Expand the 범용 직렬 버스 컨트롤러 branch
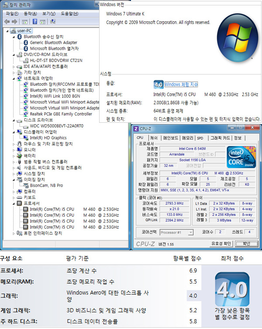 (14, 162)
